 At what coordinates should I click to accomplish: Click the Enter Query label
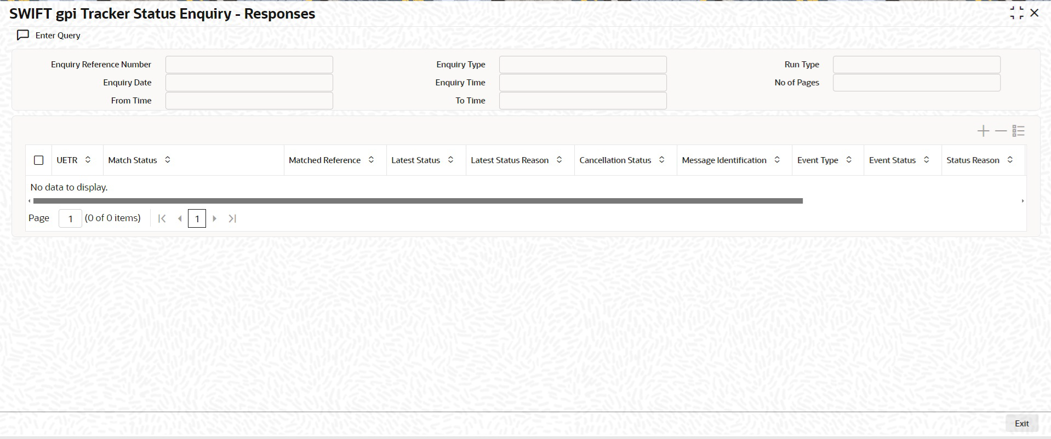tap(58, 36)
